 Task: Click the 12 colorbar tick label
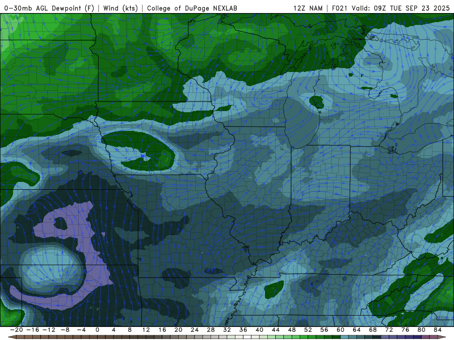[x=146, y=330]
